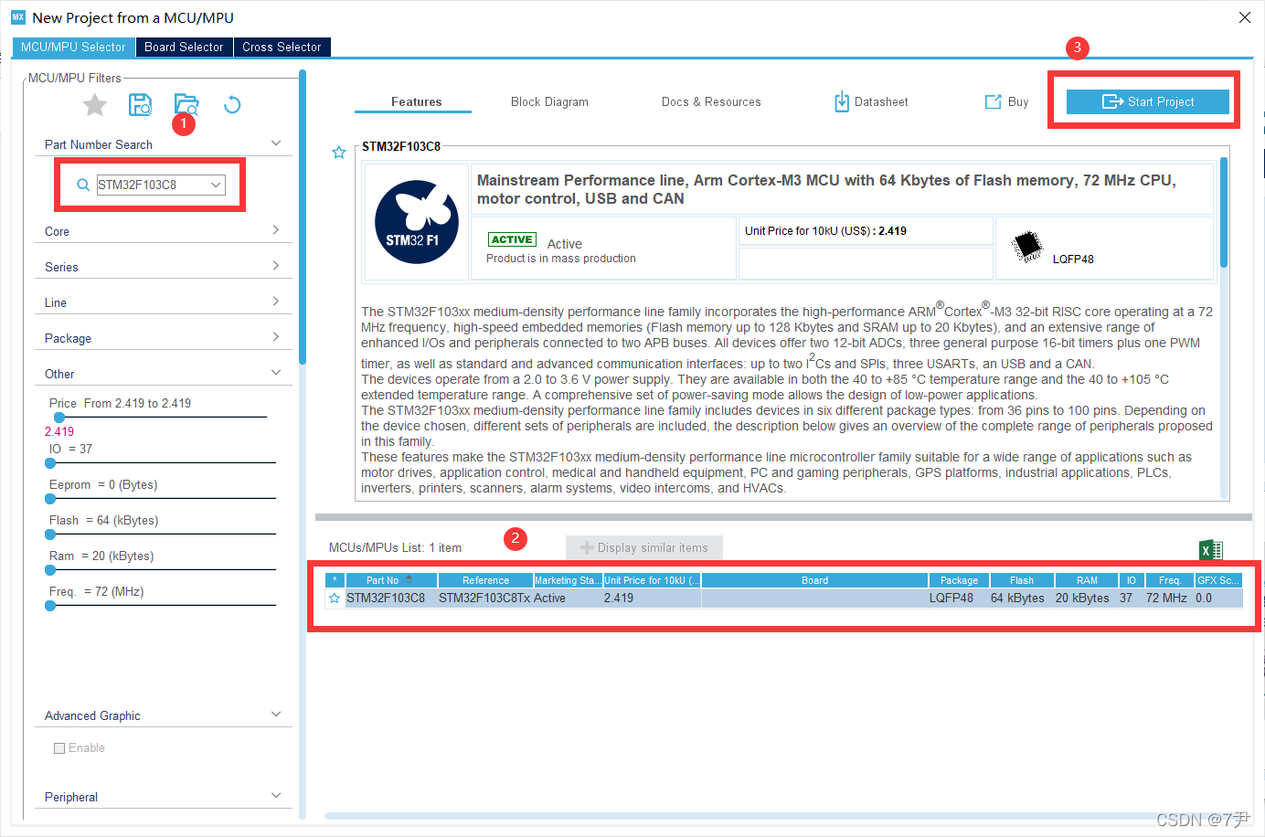Screen dimensions: 1265x837
Task: Collapse the Part Number Search section
Action: pos(276,143)
